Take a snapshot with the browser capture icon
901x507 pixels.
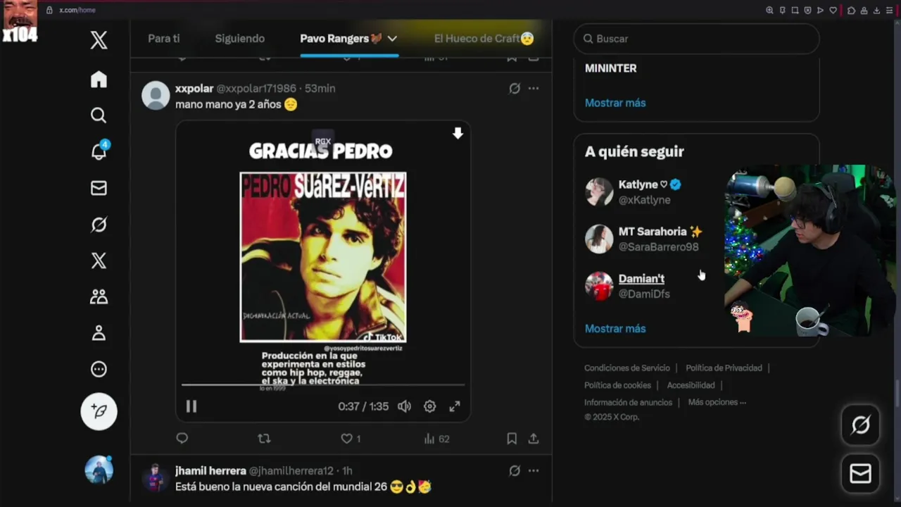(795, 10)
